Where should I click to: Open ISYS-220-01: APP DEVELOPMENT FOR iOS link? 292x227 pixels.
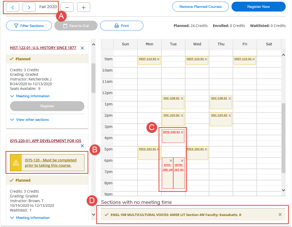click(46, 141)
